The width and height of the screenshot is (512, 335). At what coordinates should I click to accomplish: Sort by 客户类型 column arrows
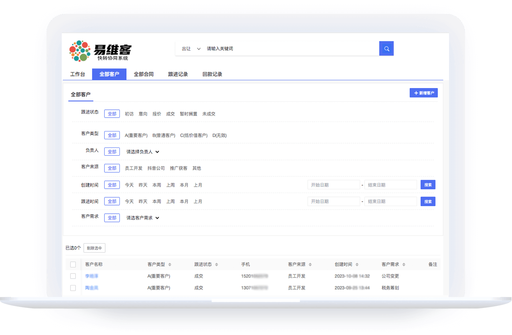click(170, 265)
